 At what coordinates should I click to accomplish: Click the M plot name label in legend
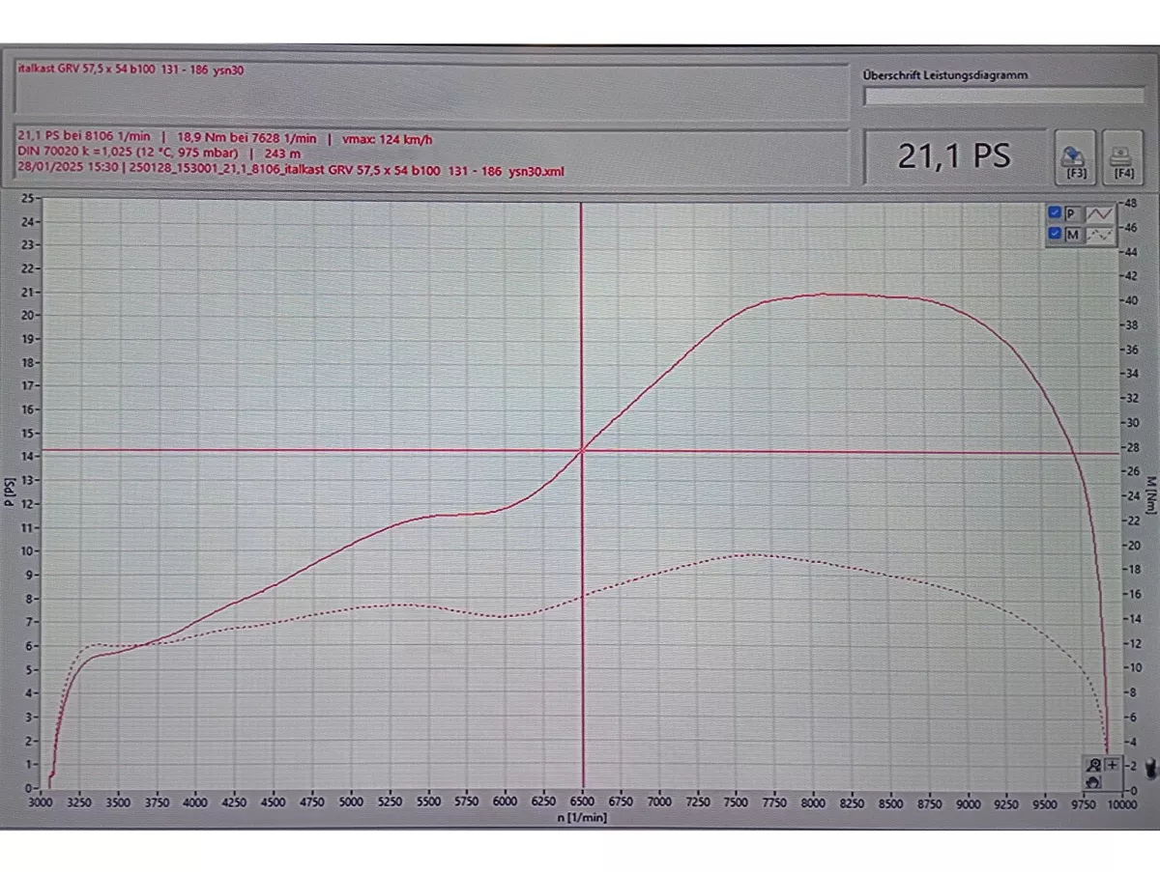pos(1072,235)
